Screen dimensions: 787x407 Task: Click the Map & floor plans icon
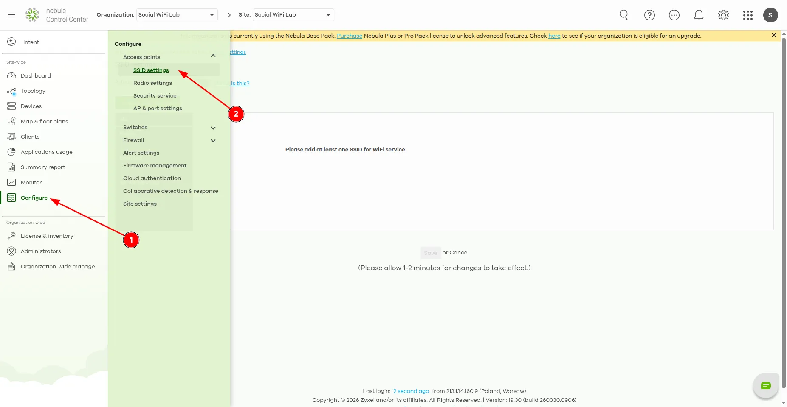click(x=11, y=121)
